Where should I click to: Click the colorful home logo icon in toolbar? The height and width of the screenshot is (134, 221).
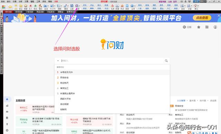click(4, 7)
